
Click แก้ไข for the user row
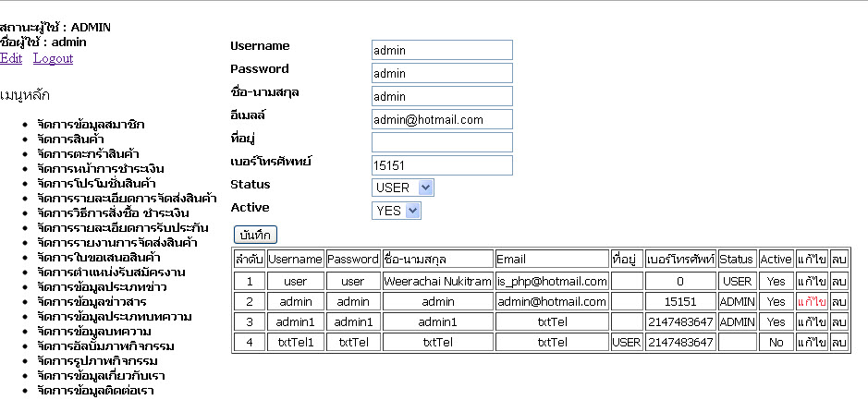coord(812,281)
